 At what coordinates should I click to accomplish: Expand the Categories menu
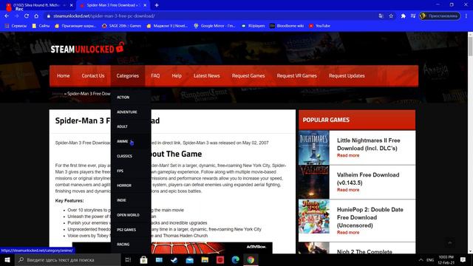tap(128, 75)
